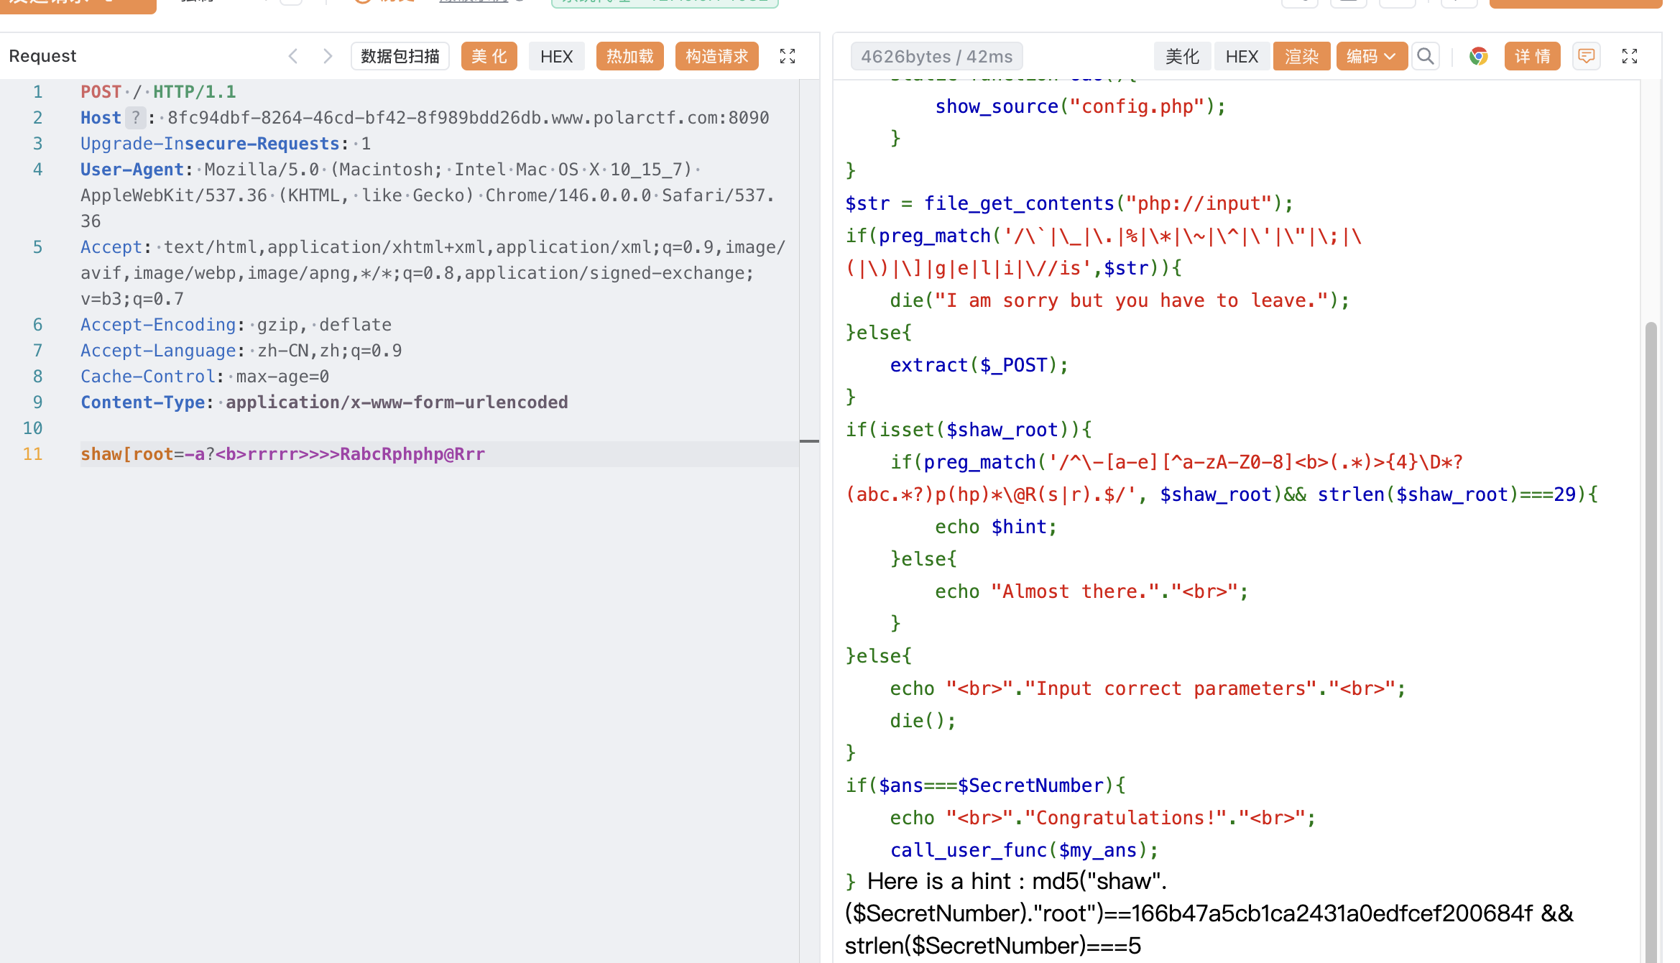The image size is (1680, 963).
Task: Click the Accept-Encoding header line
Action: [x=236, y=325]
